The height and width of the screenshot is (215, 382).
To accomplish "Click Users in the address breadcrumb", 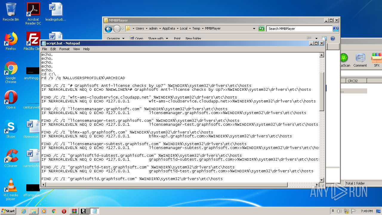I will (140, 29).
